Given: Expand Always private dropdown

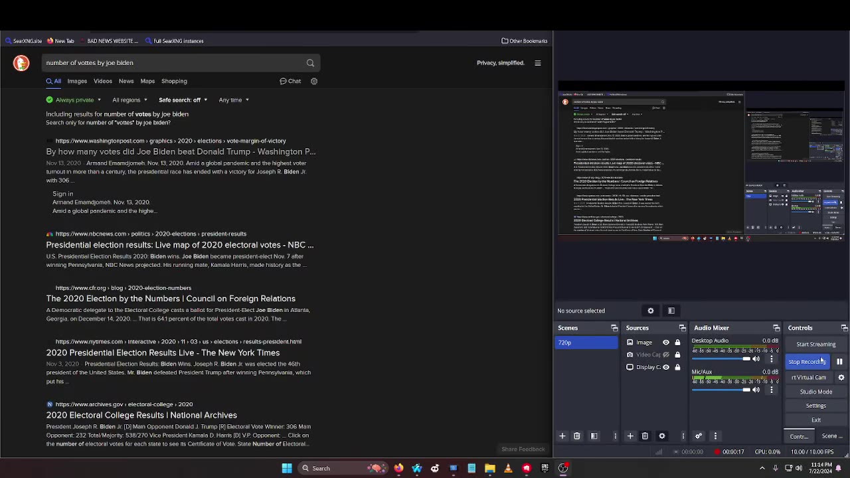Looking at the screenshot, I should click(74, 100).
